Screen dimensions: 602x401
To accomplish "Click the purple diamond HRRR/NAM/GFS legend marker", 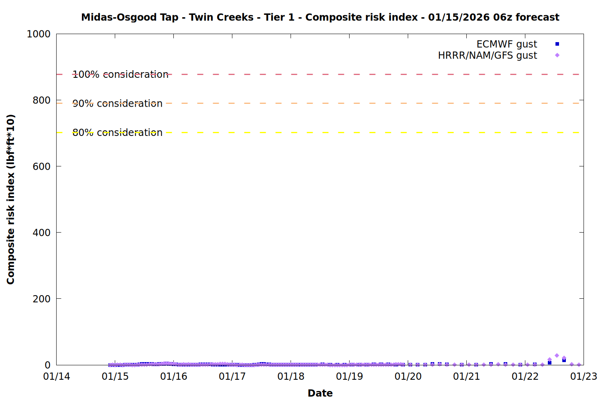I will [x=557, y=55].
